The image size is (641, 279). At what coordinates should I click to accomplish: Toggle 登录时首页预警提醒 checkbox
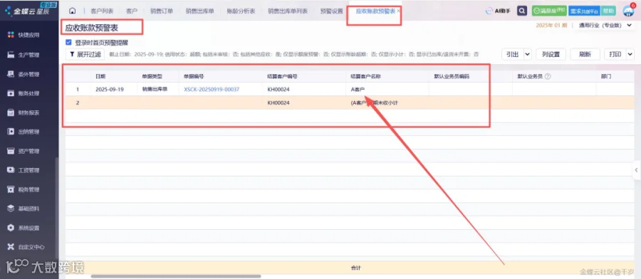[x=68, y=42]
